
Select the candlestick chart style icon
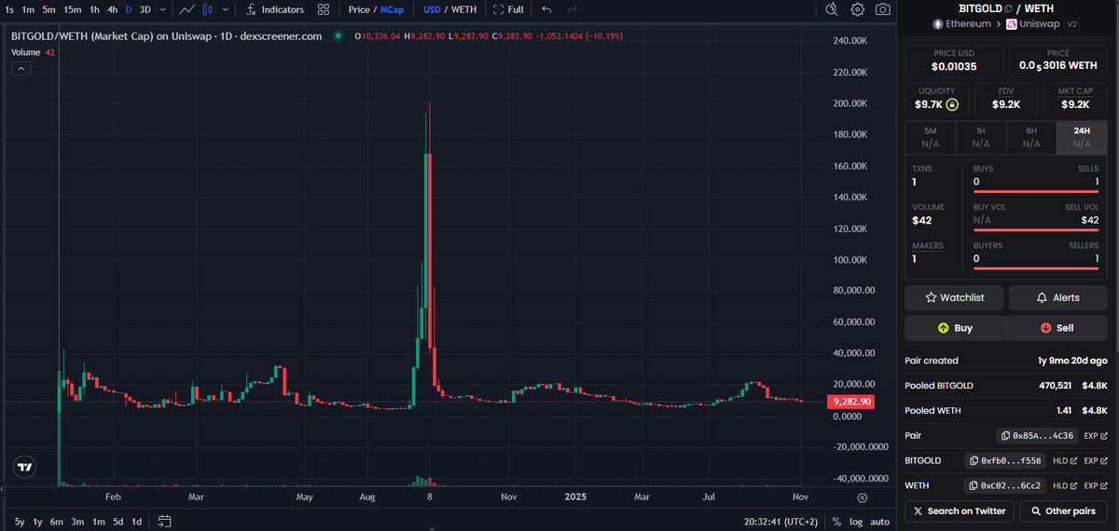208,9
